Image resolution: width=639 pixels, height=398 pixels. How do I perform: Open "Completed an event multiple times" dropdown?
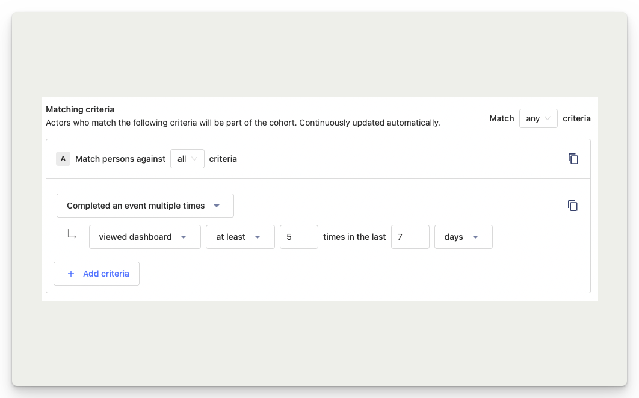(x=145, y=206)
